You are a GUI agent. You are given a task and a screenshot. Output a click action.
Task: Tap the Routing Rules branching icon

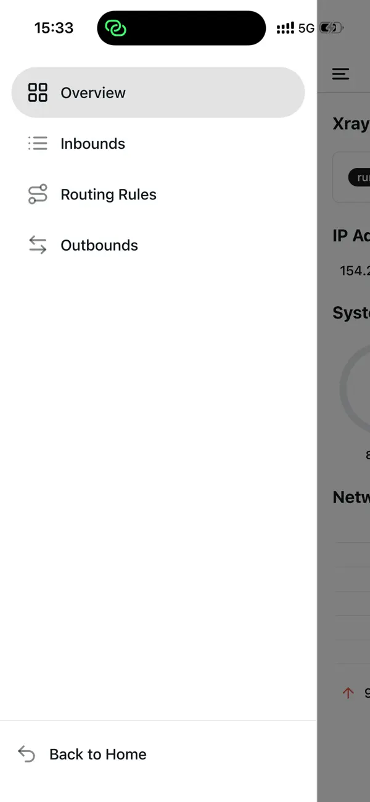tap(38, 194)
